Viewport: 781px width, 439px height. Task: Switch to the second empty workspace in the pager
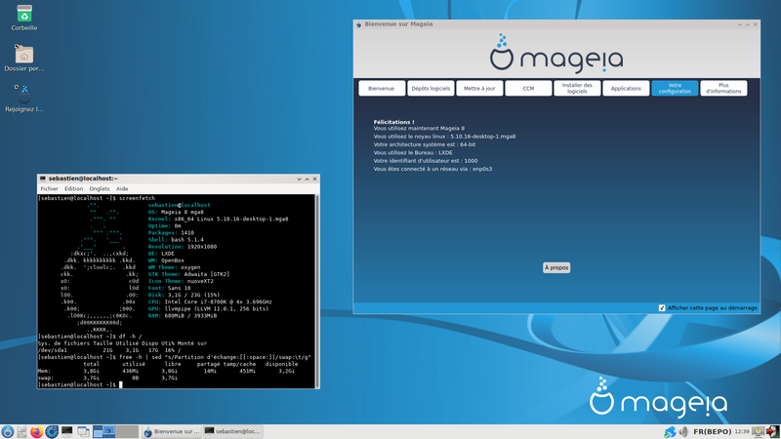128,431
